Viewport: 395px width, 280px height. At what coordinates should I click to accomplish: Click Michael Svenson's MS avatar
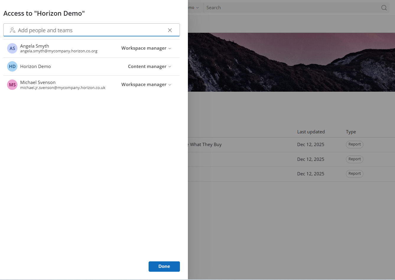(12, 85)
